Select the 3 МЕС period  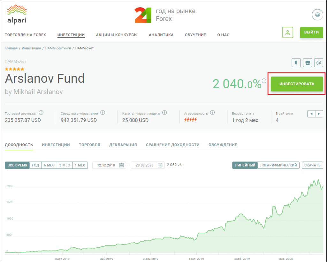click(x=65, y=165)
